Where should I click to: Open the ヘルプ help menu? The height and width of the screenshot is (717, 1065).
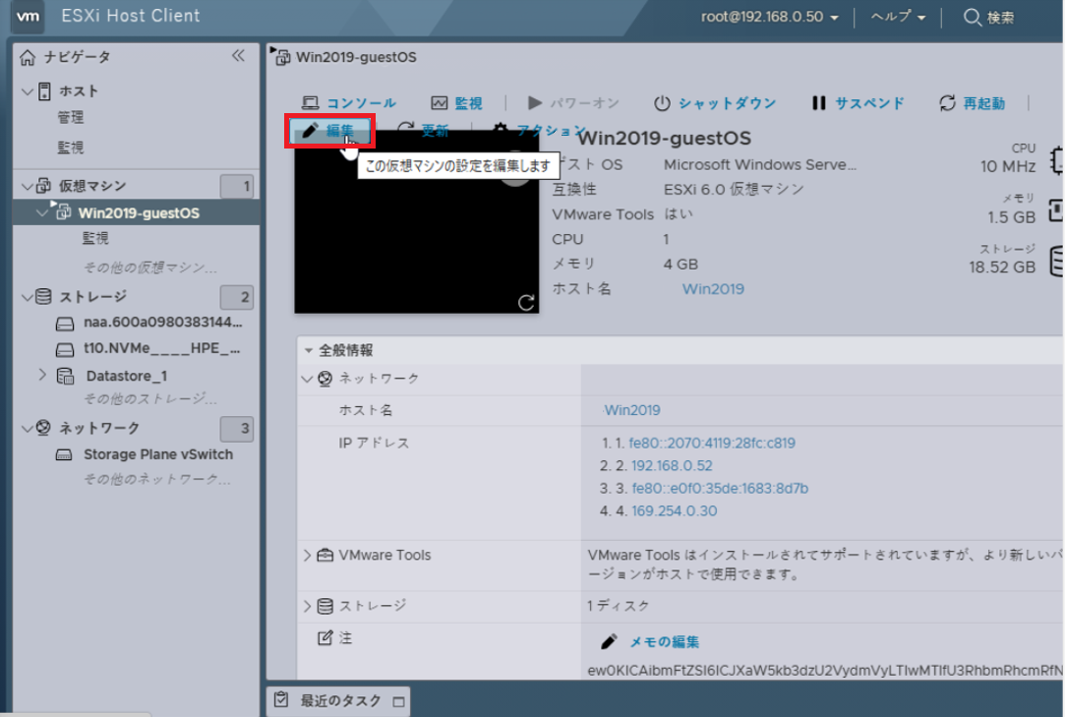pos(898,17)
